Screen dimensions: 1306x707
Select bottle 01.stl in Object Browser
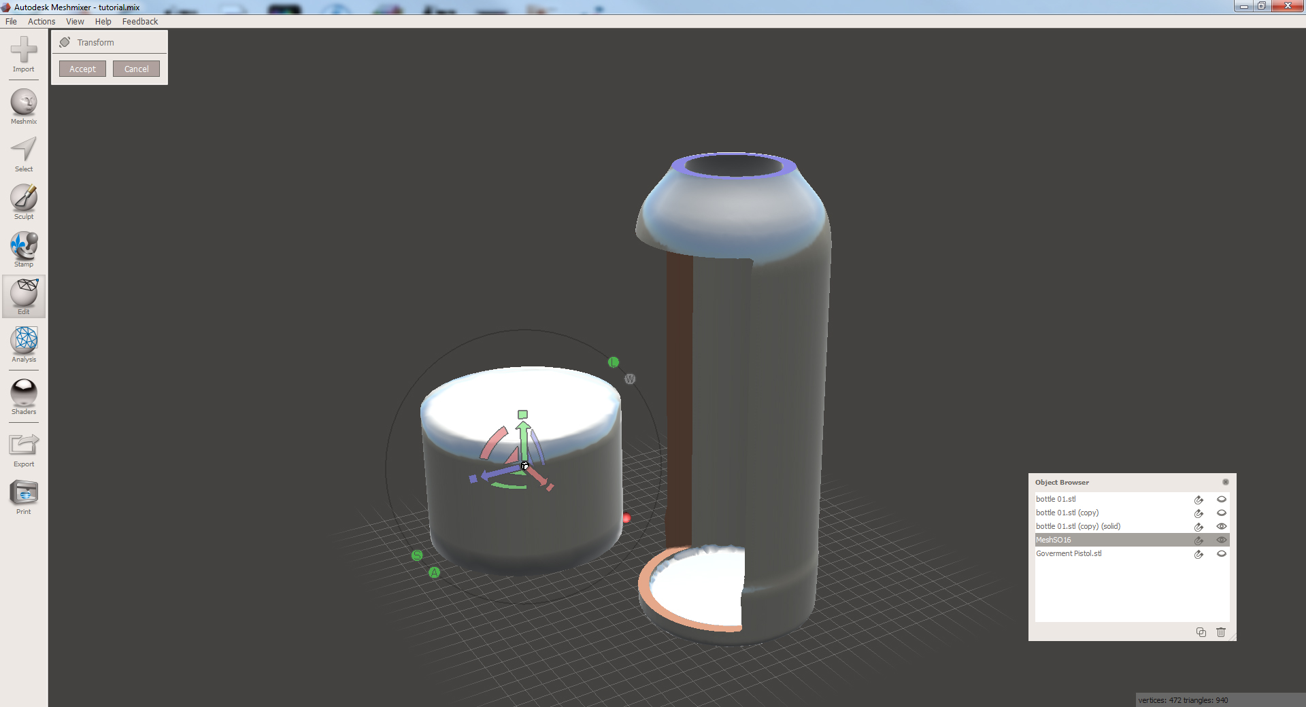[1132, 499]
